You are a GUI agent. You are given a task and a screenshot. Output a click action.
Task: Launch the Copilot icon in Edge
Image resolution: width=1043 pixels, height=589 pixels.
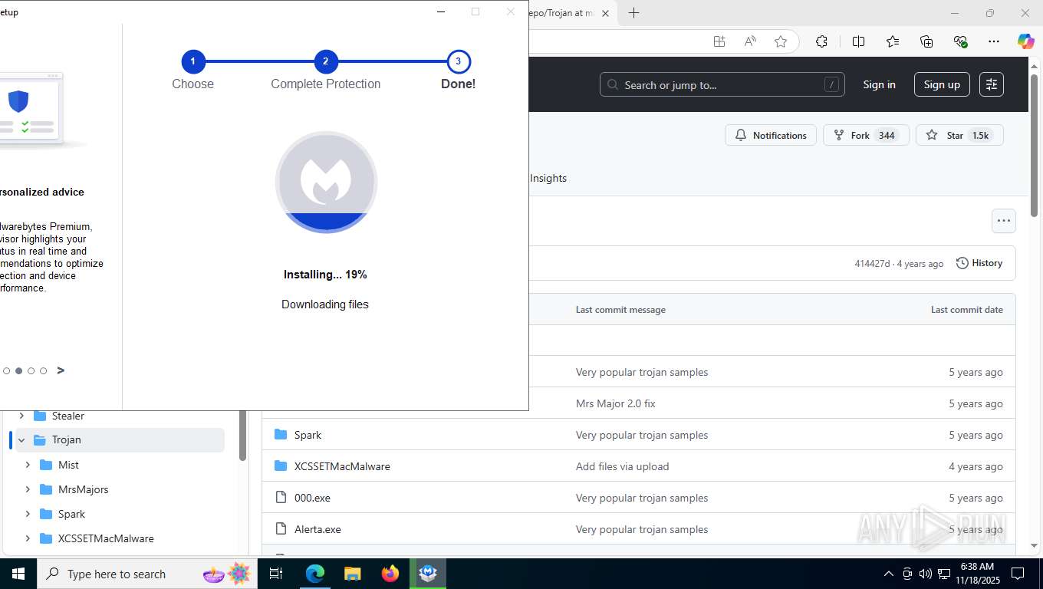pyautogui.click(x=1025, y=41)
